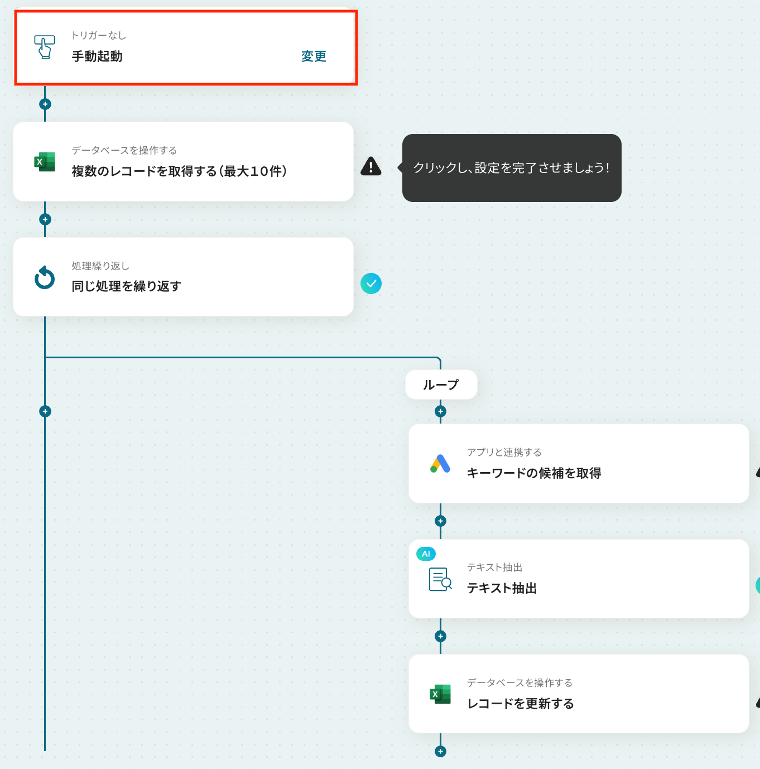Add a step below the テキスト抽出 card

pyautogui.click(x=440, y=636)
